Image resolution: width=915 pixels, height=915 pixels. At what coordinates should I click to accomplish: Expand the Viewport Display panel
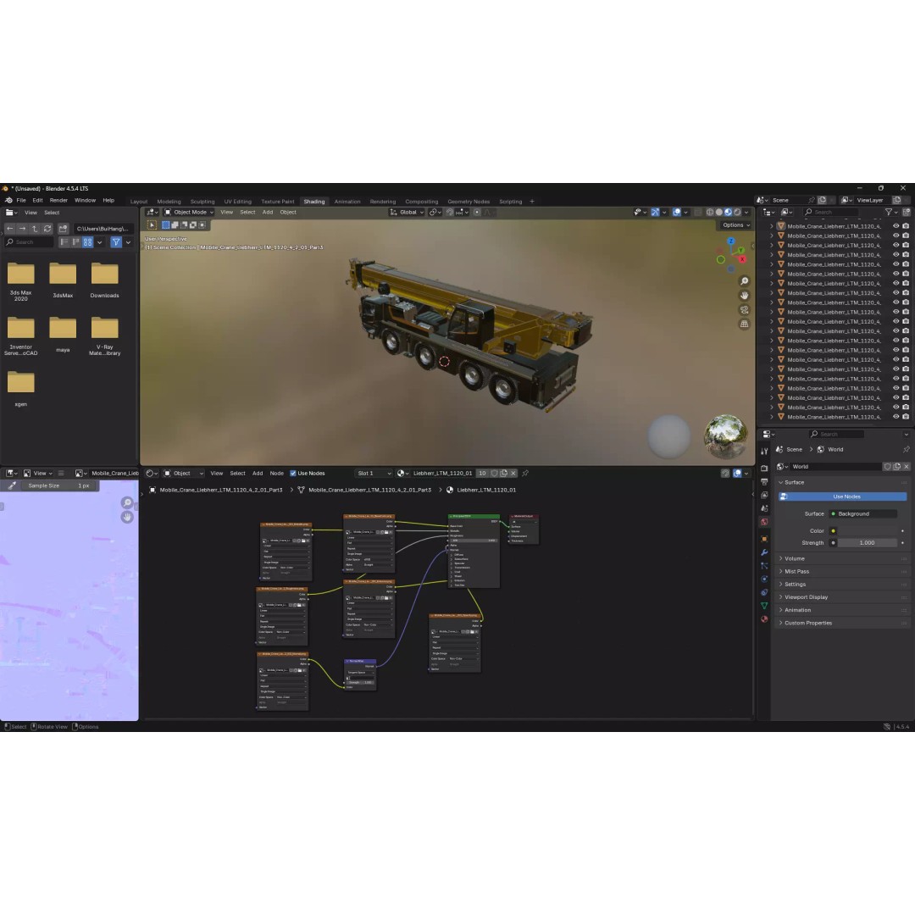pyautogui.click(x=806, y=597)
